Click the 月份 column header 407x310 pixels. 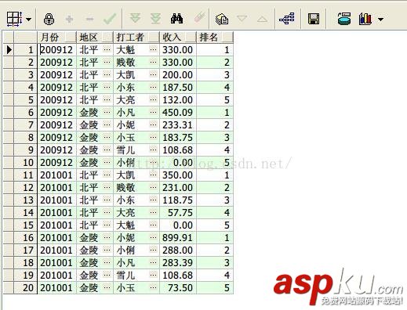coord(57,37)
